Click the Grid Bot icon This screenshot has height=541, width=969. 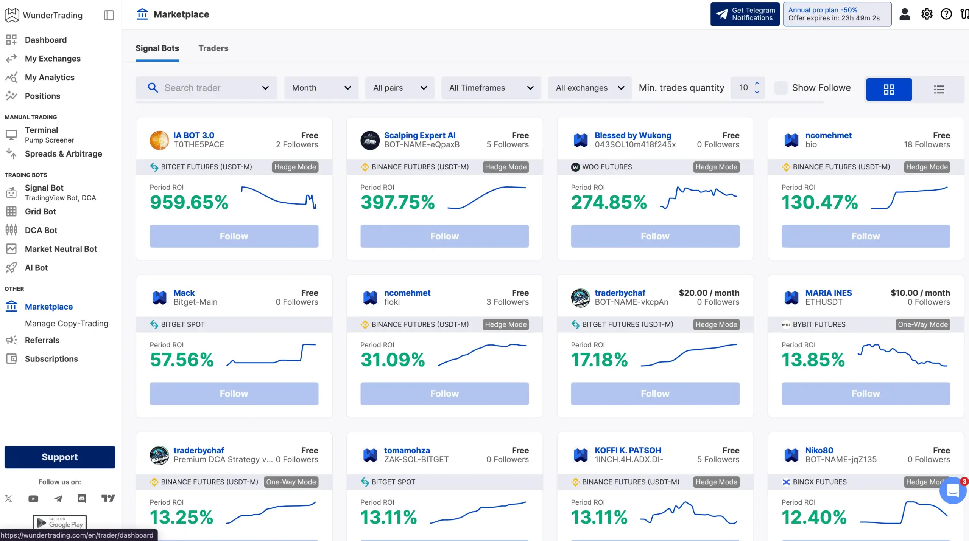[11, 211]
